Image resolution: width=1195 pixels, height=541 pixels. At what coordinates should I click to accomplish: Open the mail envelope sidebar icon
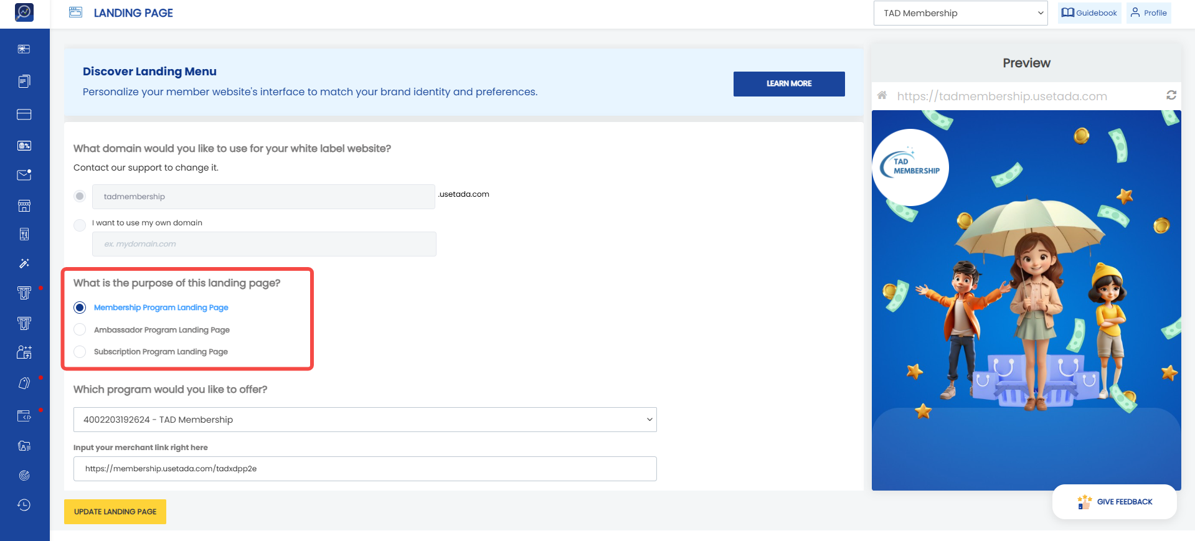pyautogui.click(x=24, y=175)
